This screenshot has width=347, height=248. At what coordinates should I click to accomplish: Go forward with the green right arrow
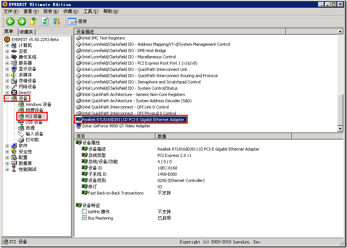[x=22, y=21]
